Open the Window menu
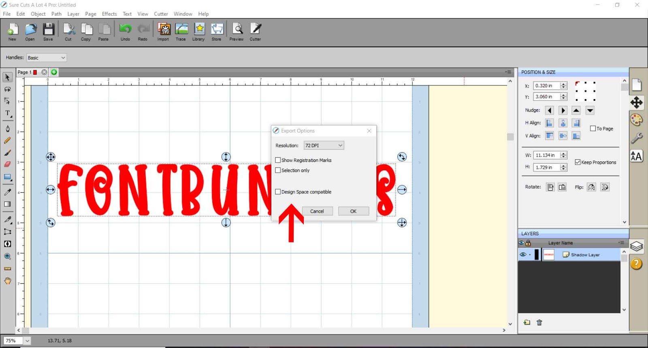Viewport: 648px width, 348px height. 183,14
